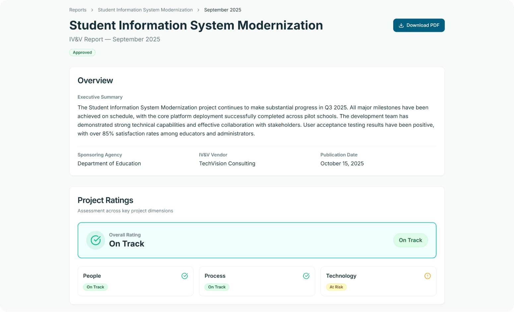Toggle the On Track badge under Process
514x312 pixels.
(217, 287)
